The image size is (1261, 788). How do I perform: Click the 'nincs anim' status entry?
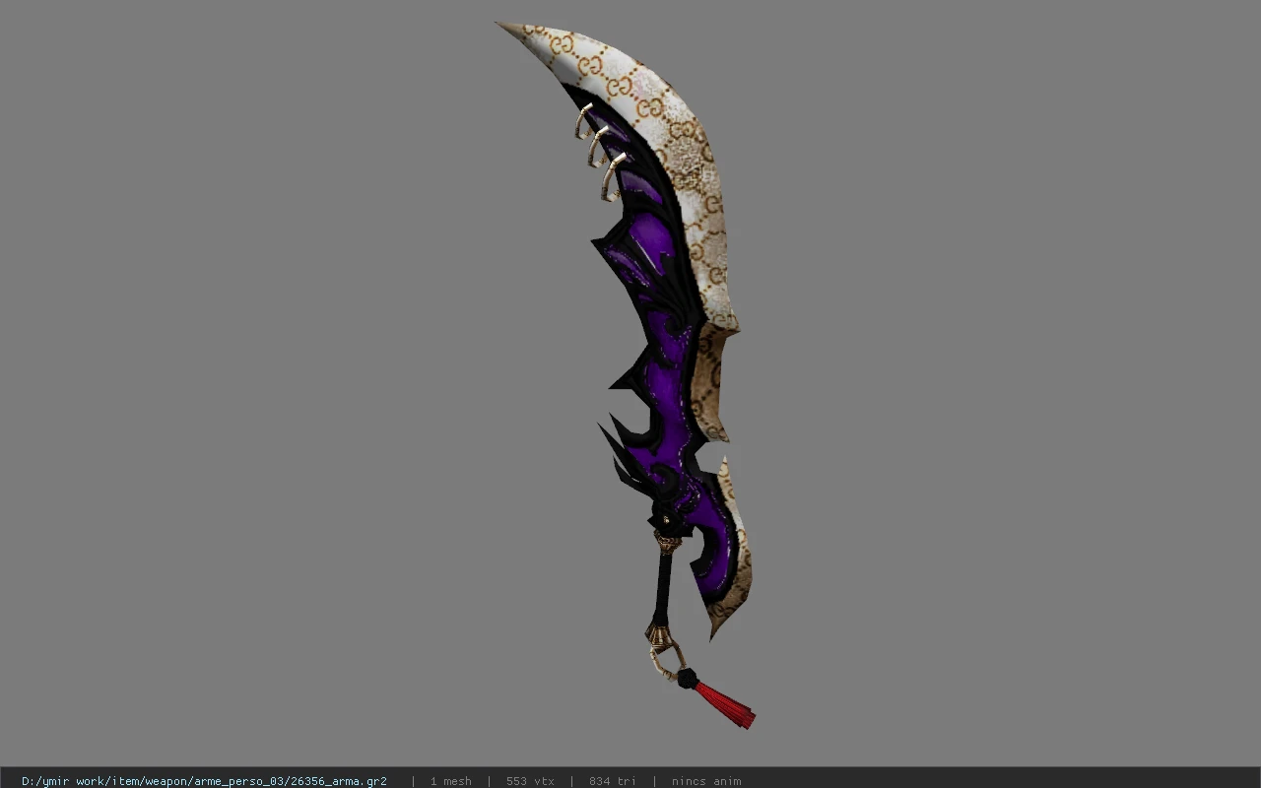[706, 781]
